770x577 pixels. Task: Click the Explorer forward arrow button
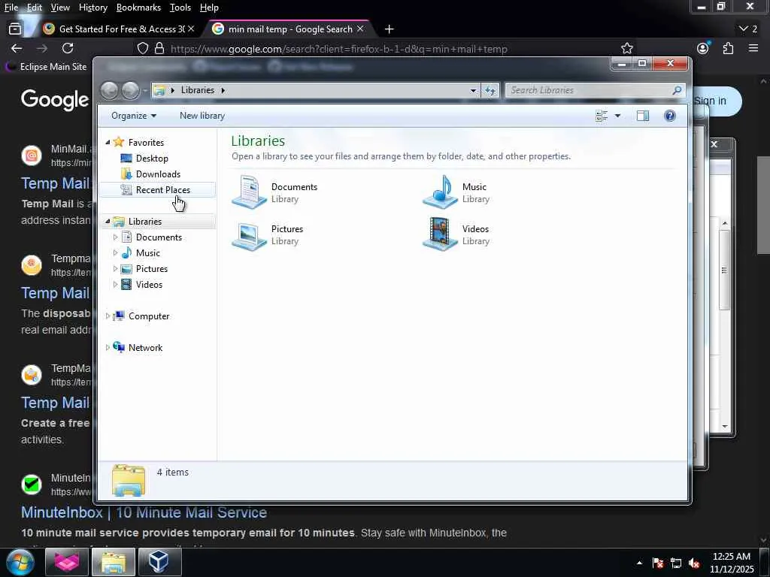point(130,90)
